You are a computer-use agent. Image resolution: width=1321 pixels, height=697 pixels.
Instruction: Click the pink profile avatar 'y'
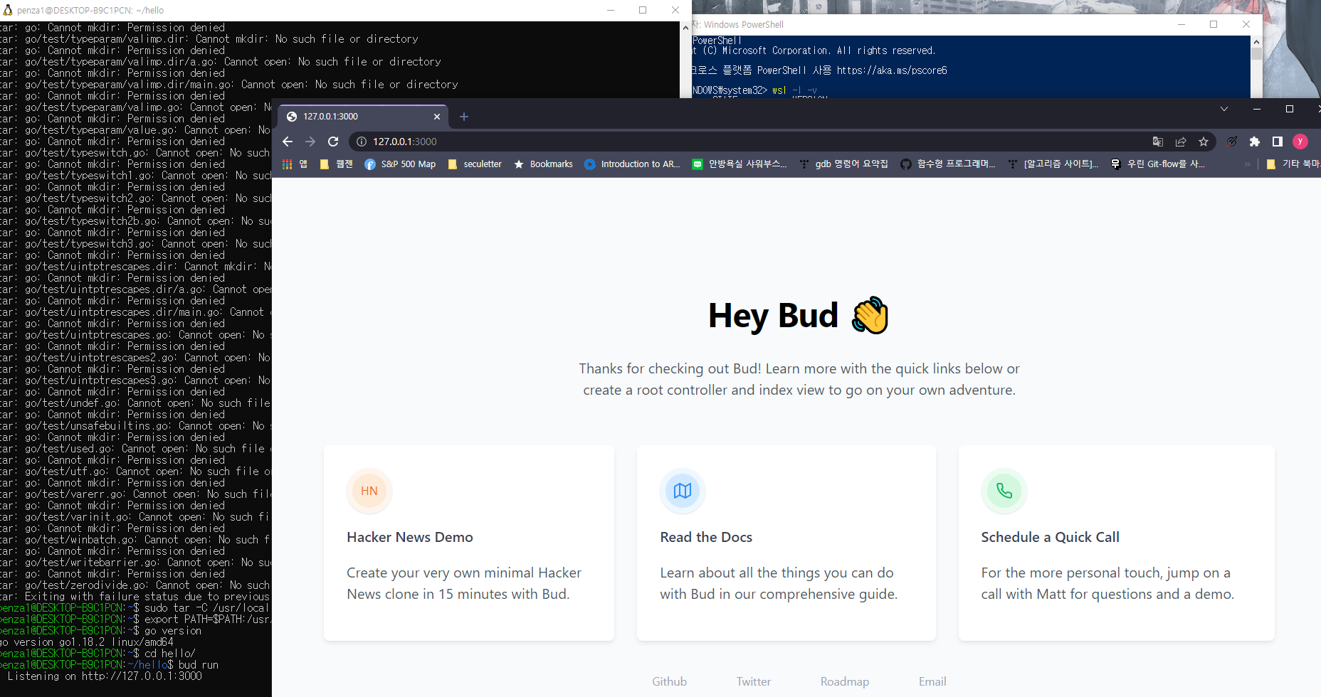1300,142
